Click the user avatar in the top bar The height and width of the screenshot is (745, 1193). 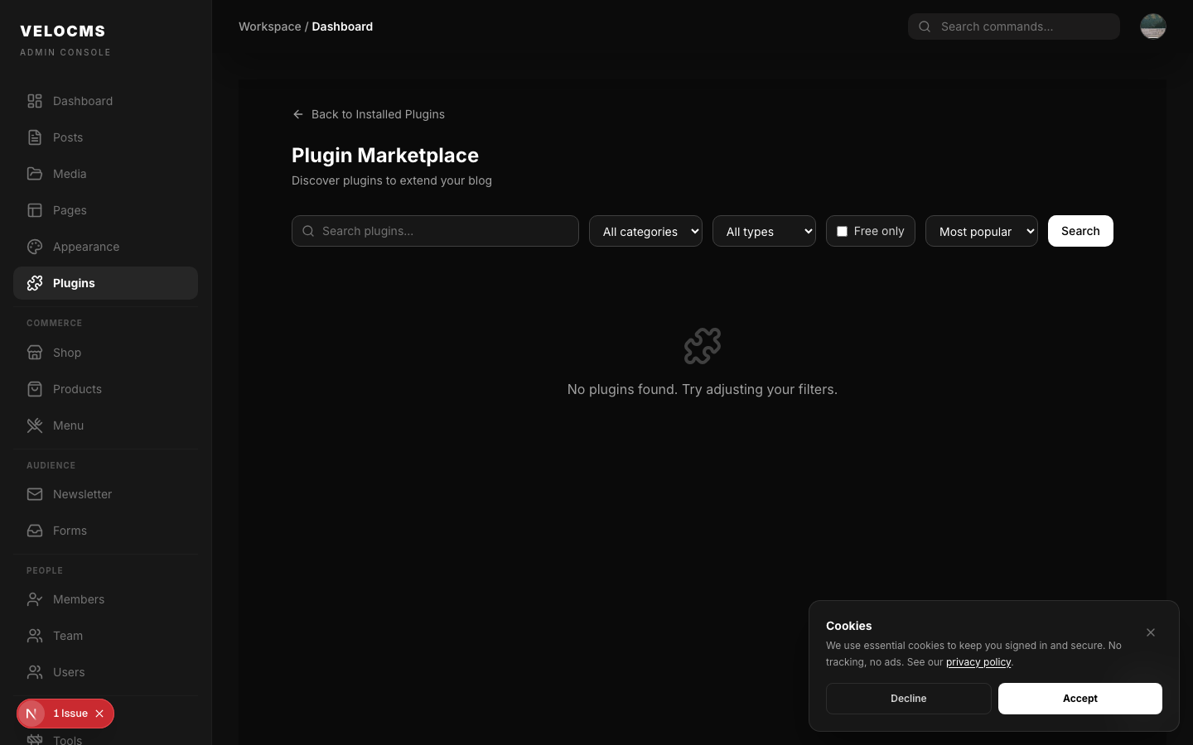(x=1153, y=26)
